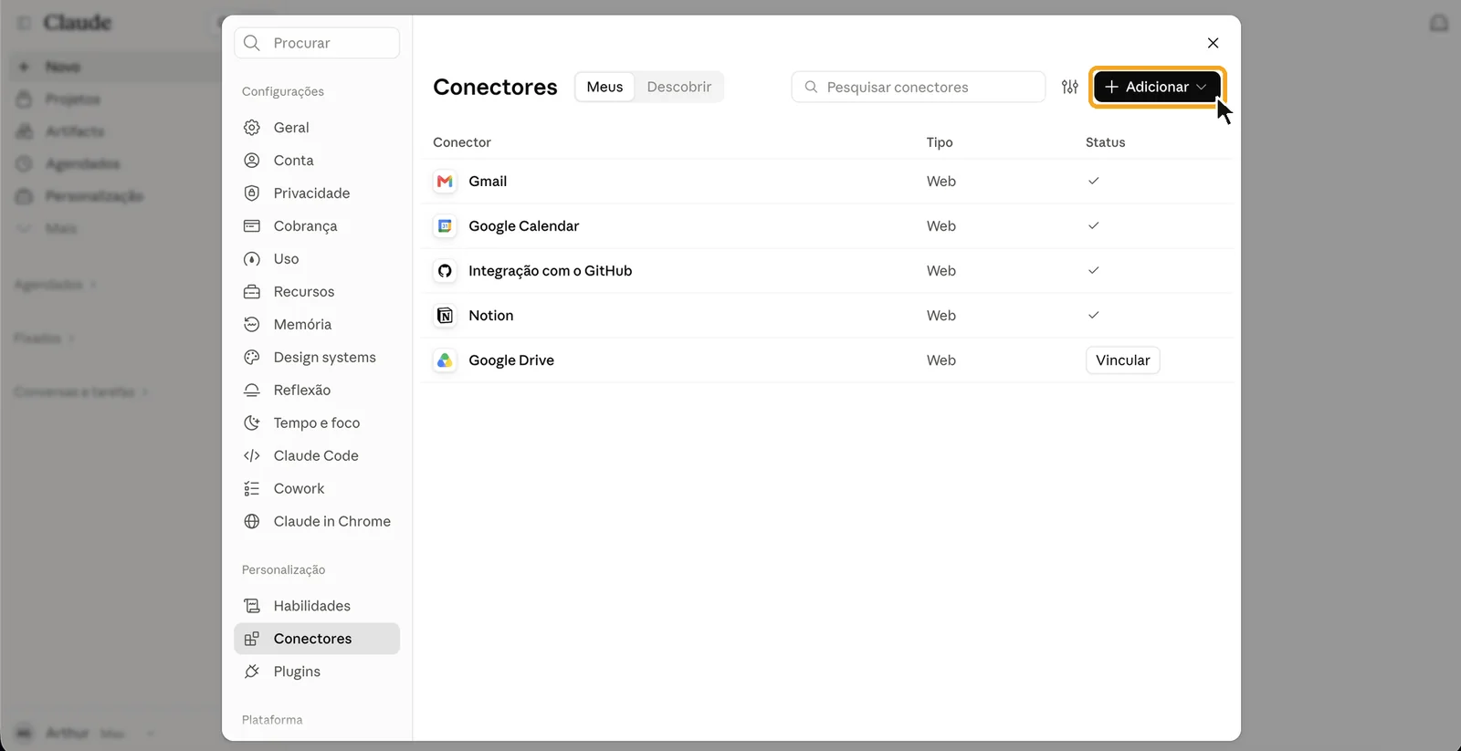Expand the Adicionar dropdown
The image size is (1461, 751).
pyautogui.click(x=1157, y=87)
